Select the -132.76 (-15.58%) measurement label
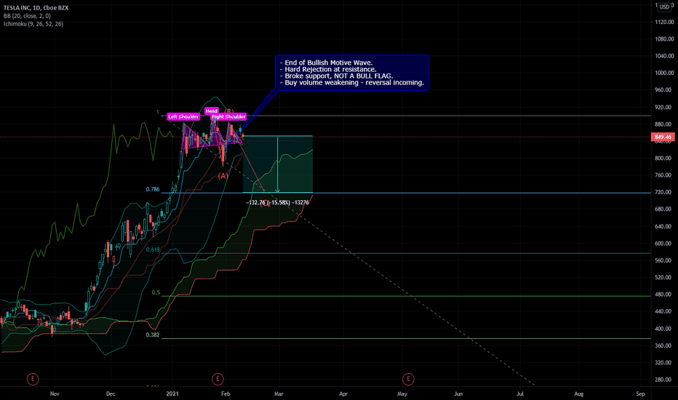 point(277,202)
